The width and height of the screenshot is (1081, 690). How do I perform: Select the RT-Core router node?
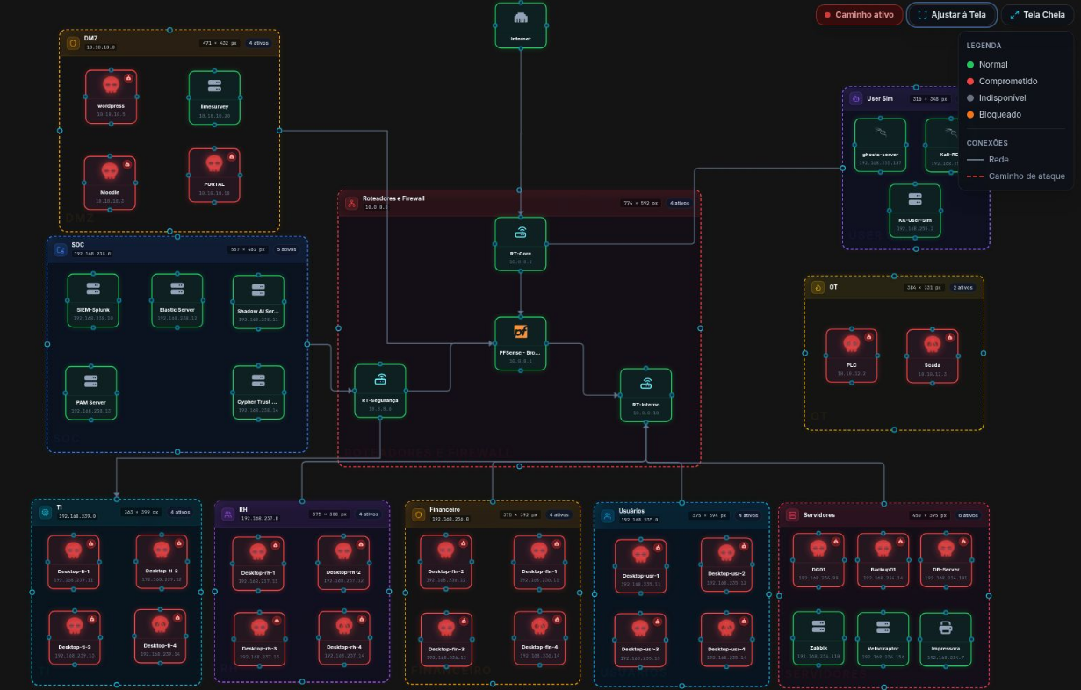[520, 243]
